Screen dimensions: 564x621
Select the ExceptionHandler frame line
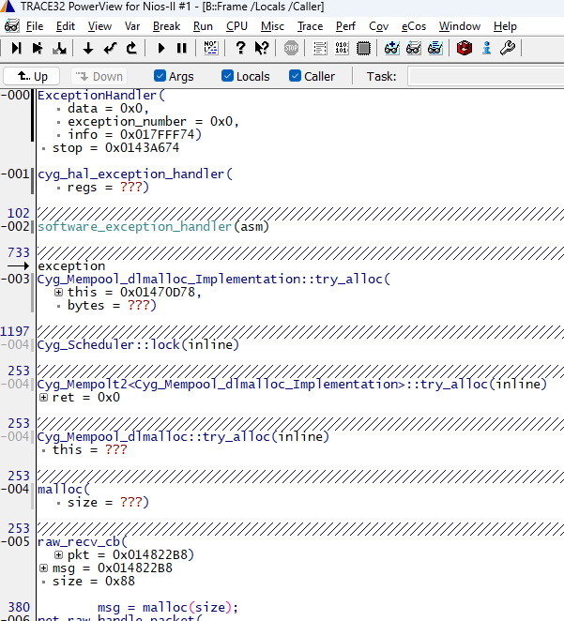point(99,95)
